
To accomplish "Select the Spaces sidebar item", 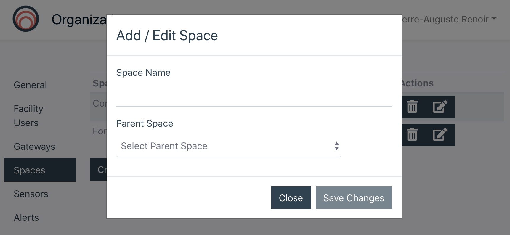I will pos(40,170).
